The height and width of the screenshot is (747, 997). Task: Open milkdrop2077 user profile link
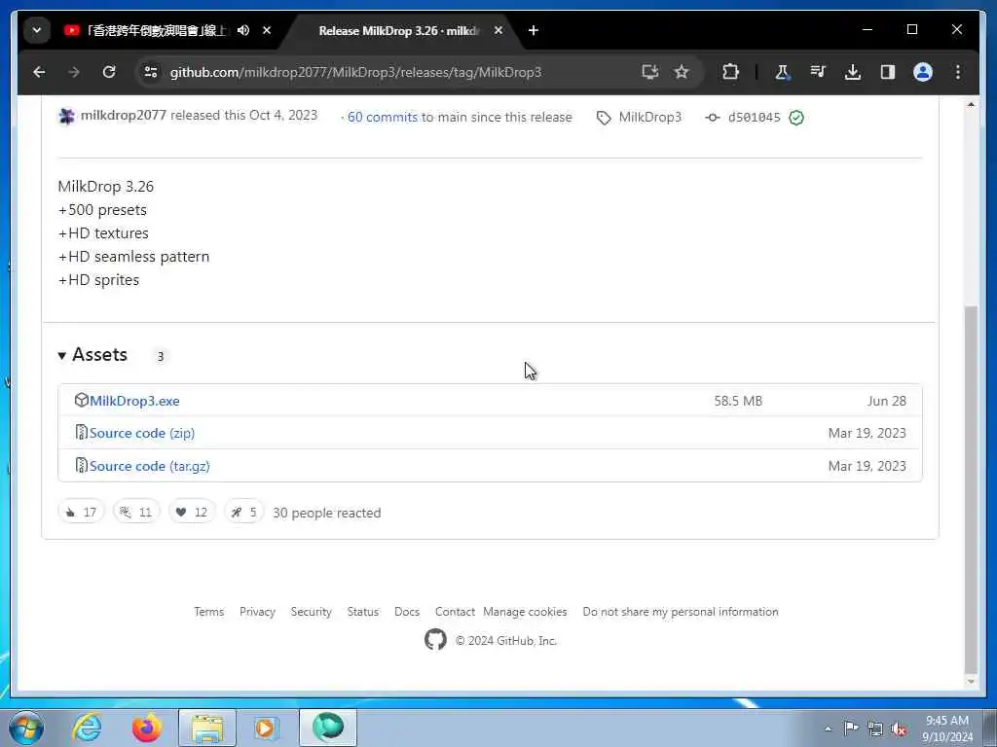point(124,116)
